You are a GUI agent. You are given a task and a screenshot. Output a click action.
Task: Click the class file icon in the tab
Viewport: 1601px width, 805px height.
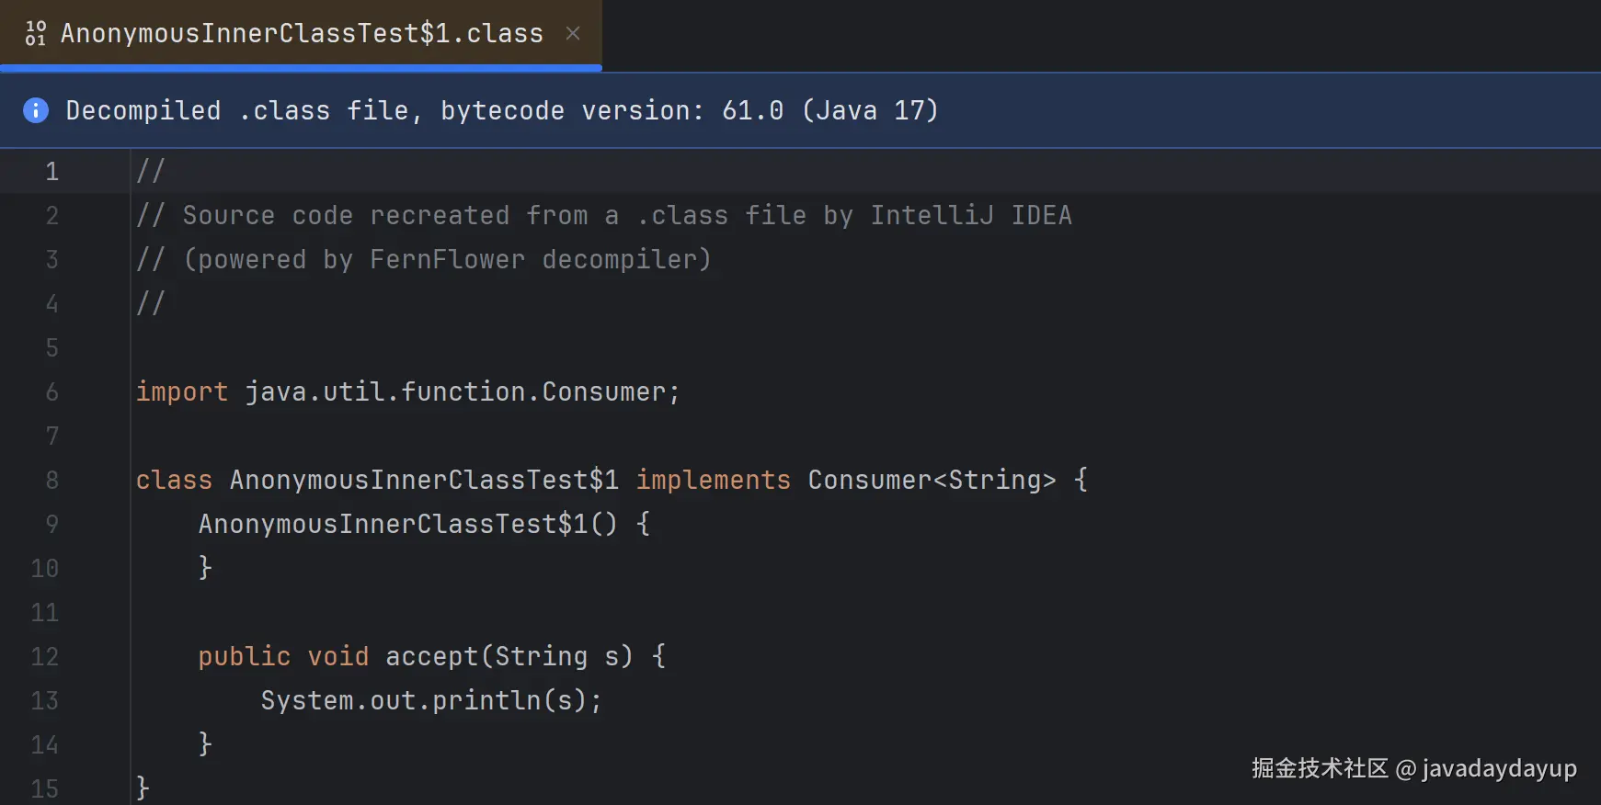(35, 33)
